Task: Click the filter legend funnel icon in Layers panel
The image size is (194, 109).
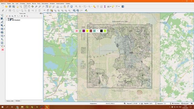Action: pyautogui.click(x=15, y=16)
